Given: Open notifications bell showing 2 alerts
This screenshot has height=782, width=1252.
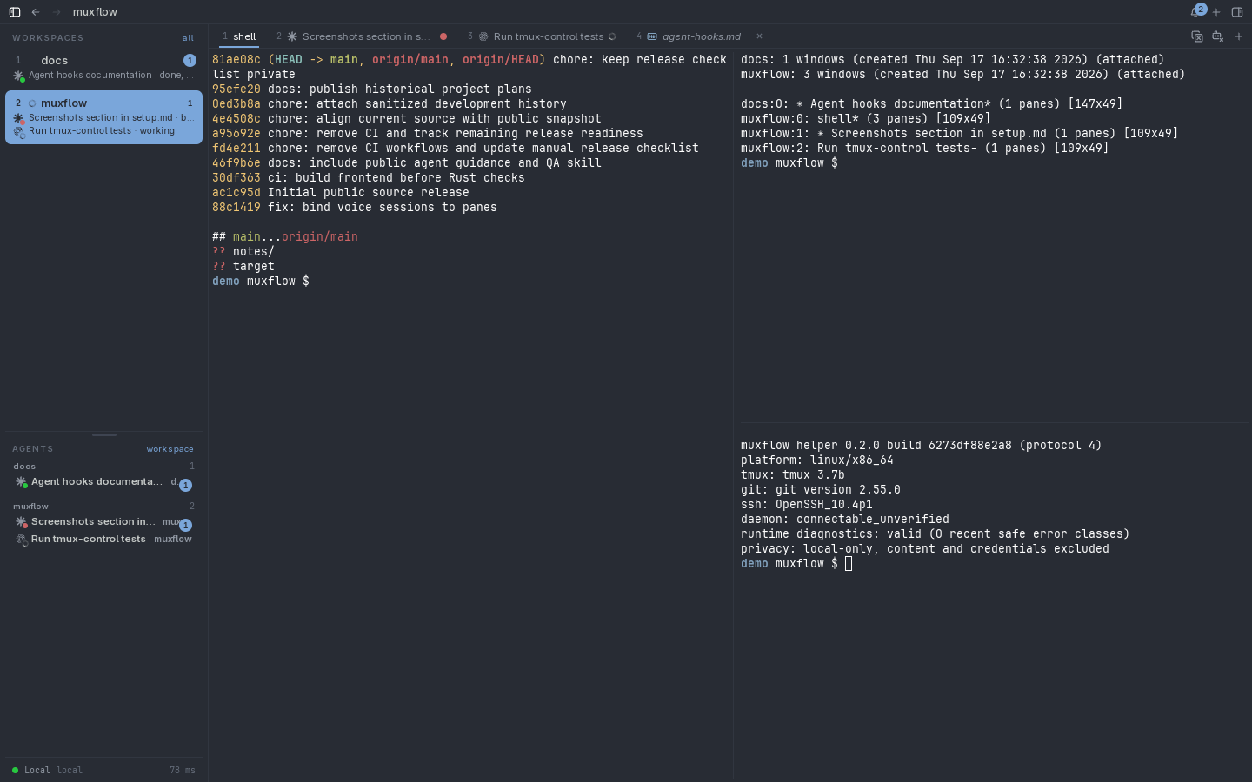Looking at the screenshot, I should click(x=1197, y=11).
